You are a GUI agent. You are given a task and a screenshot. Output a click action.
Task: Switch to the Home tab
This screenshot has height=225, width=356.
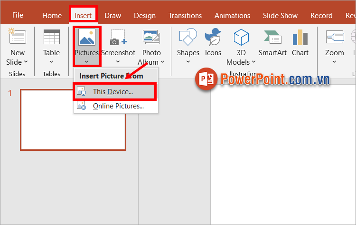52,16
